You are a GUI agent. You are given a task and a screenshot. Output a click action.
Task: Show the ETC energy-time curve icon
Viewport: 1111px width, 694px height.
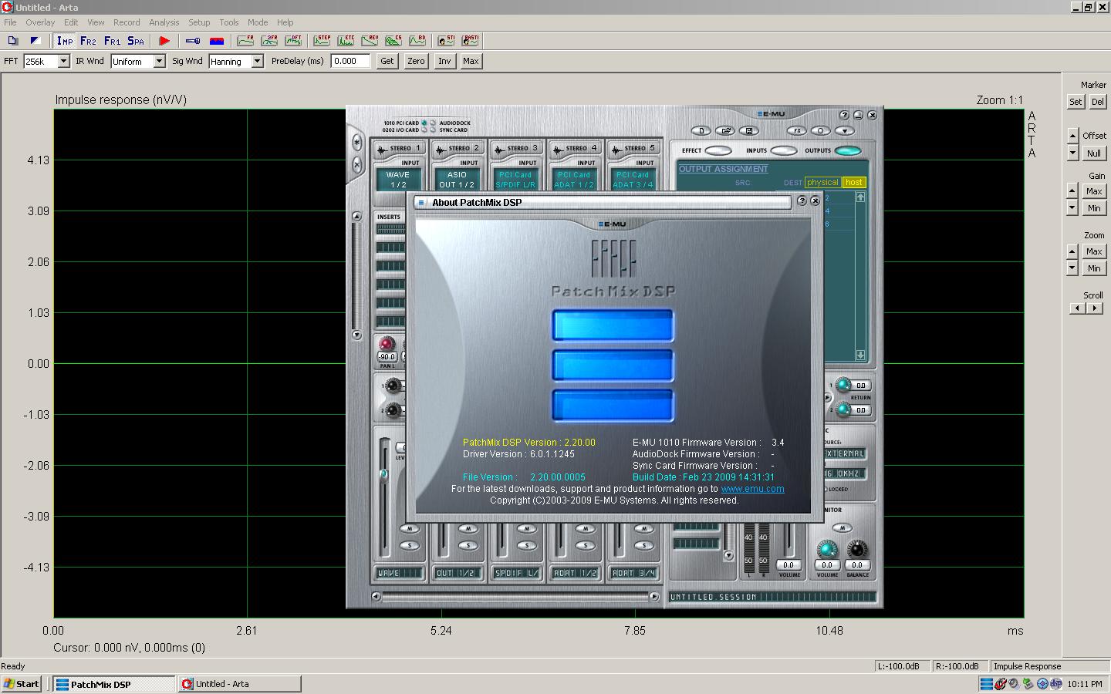[x=346, y=41]
